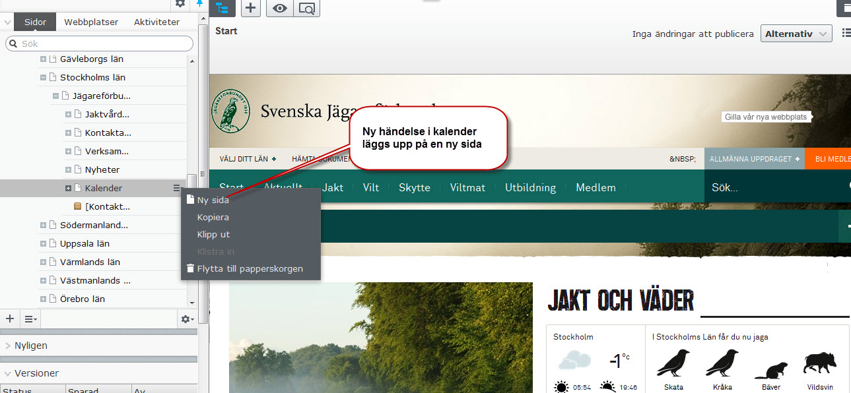Toggle the pin navigation pane icon
Screen dimensions: 851x393
pyautogui.click(x=199, y=4)
